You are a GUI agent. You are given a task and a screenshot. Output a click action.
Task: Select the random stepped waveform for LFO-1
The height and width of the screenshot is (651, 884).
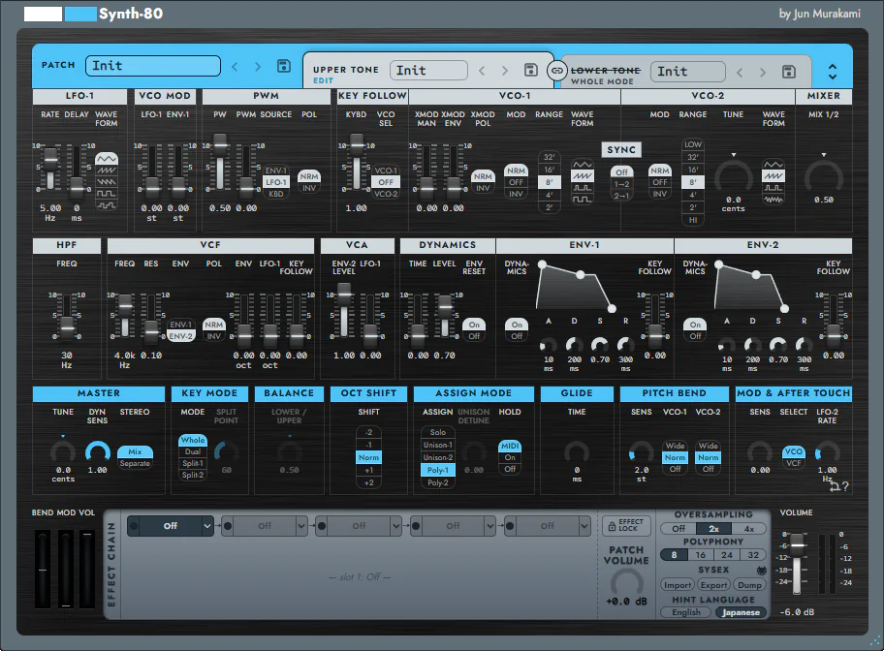(x=106, y=204)
